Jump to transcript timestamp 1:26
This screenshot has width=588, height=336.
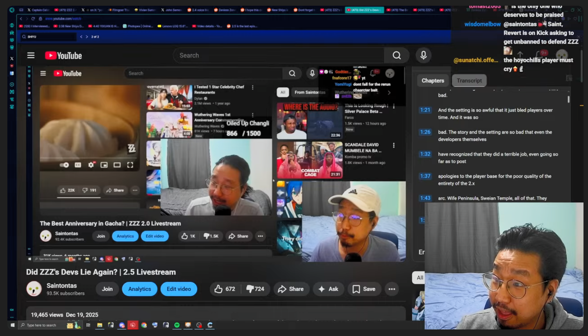click(425, 132)
